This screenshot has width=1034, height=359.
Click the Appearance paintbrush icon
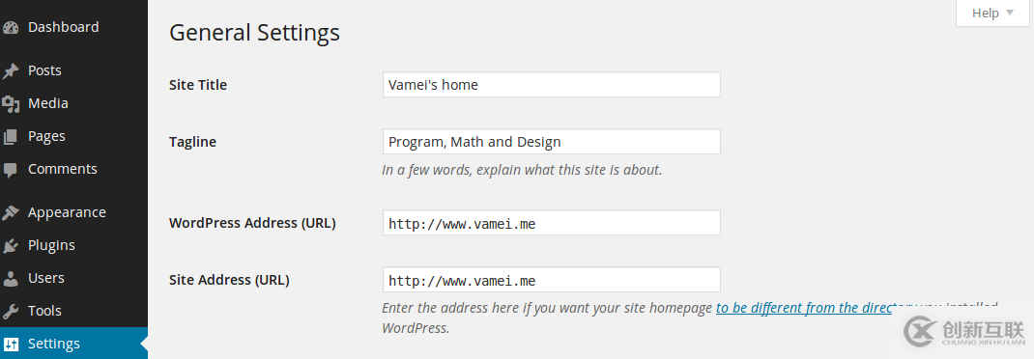pyautogui.click(x=11, y=212)
